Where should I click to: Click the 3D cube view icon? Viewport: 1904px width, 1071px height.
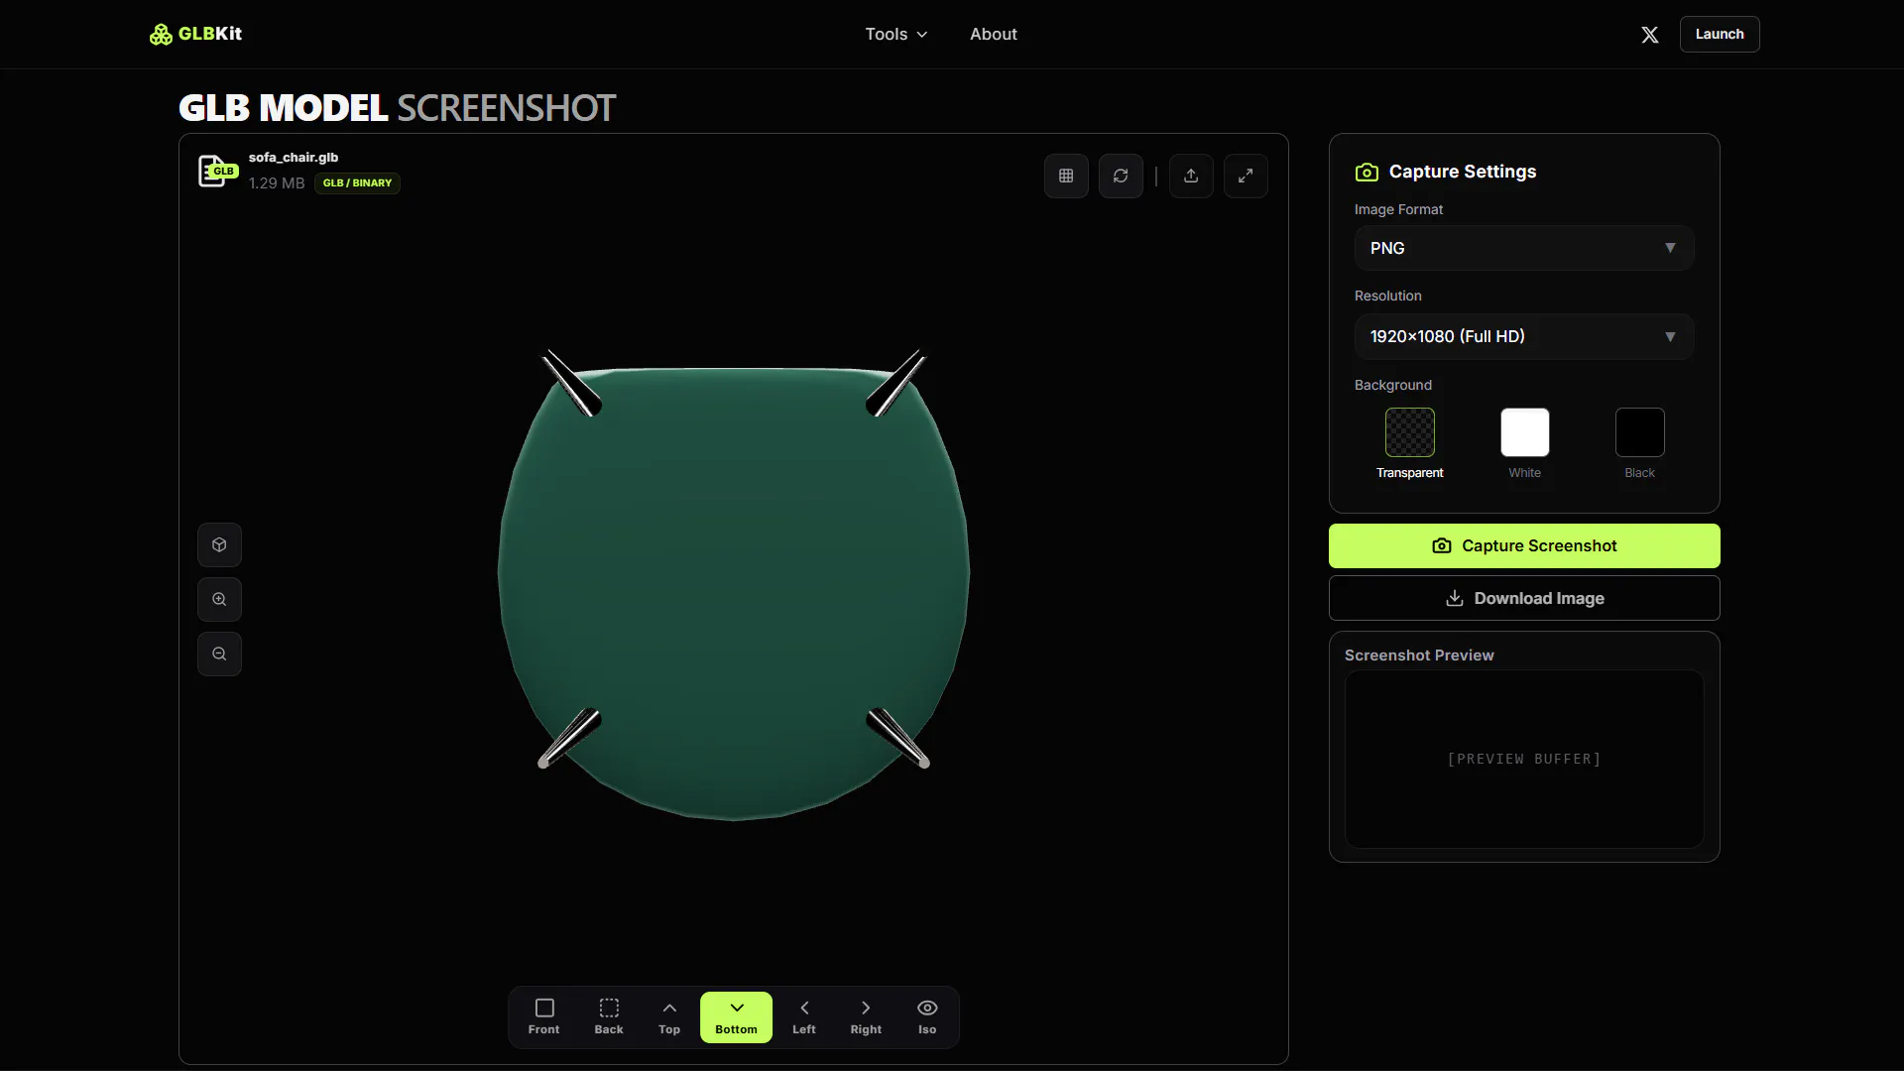[219, 545]
